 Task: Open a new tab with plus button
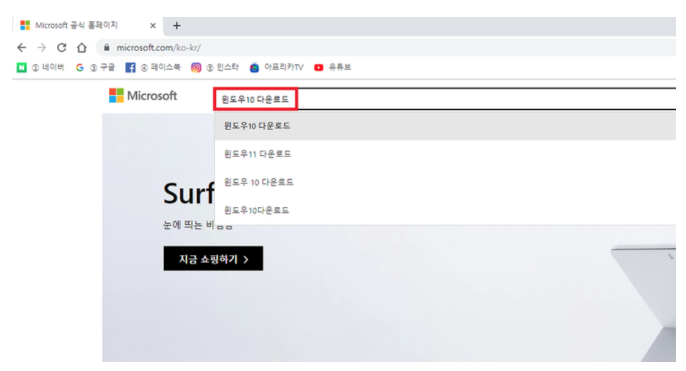177,25
